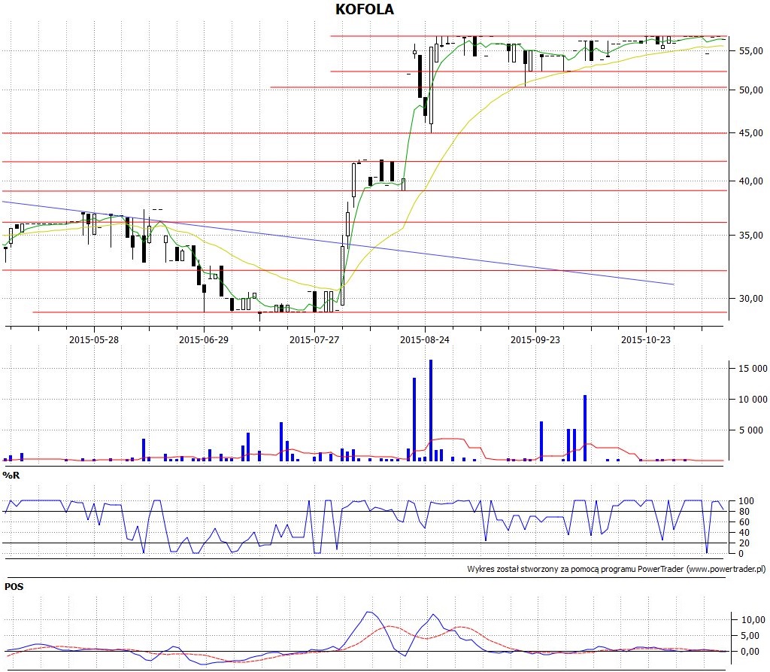770x672 pixels.
Task: Click the 35,00 price axis label
Action: coord(751,235)
